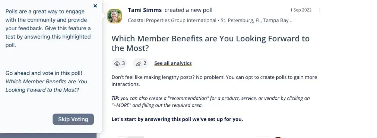Click the eye views counter icon
Image resolution: width=377 pixels, height=138 pixels.
(x=117, y=64)
